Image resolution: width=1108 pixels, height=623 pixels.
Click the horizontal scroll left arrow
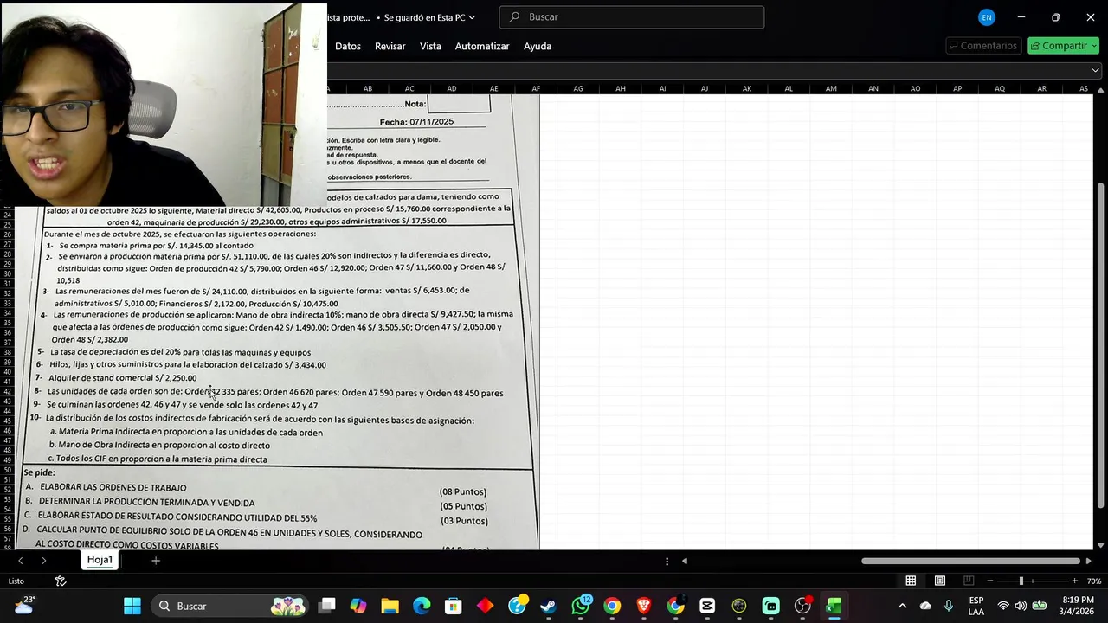pyautogui.click(x=685, y=561)
